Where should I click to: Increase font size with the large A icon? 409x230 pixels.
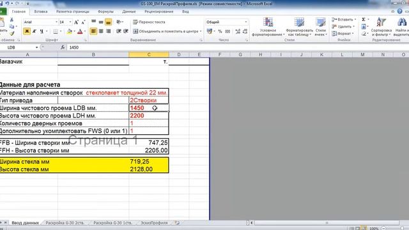[x=76, y=22]
